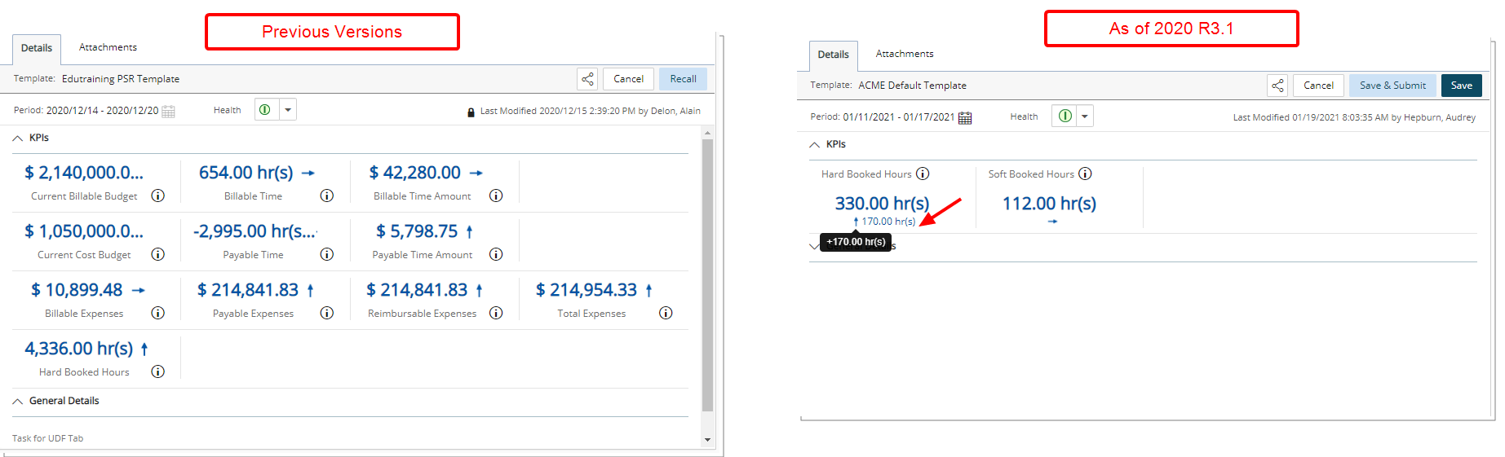Click 112.00 hr(s) soft booked value
This screenshot has width=1505, height=457.
1049,204
